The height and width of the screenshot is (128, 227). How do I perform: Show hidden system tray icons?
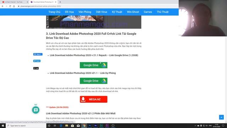[195, 126]
